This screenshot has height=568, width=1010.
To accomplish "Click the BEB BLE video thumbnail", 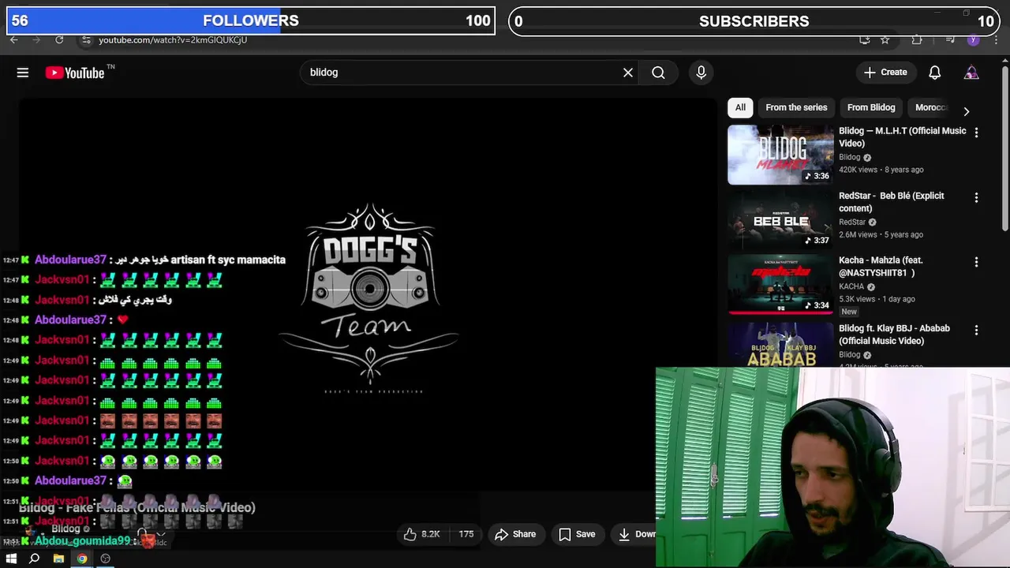I will pos(780,219).
